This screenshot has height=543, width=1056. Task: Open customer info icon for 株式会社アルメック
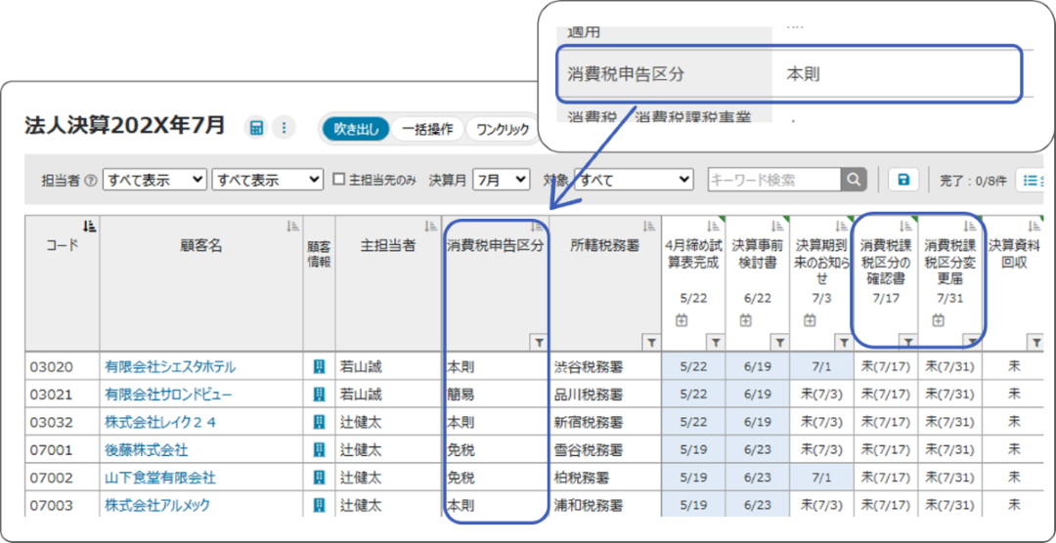click(x=319, y=505)
